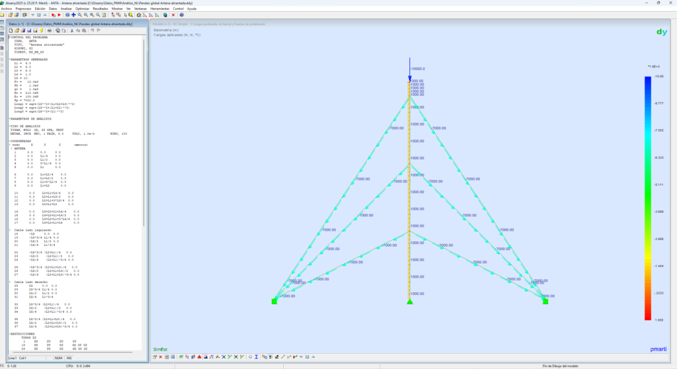Toggle the circle display icon in bottom toolbar
Viewport: 677px width, 369px height.
(251, 357)
